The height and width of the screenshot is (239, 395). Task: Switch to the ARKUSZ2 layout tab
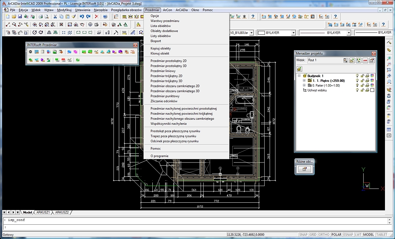(62, 212)
